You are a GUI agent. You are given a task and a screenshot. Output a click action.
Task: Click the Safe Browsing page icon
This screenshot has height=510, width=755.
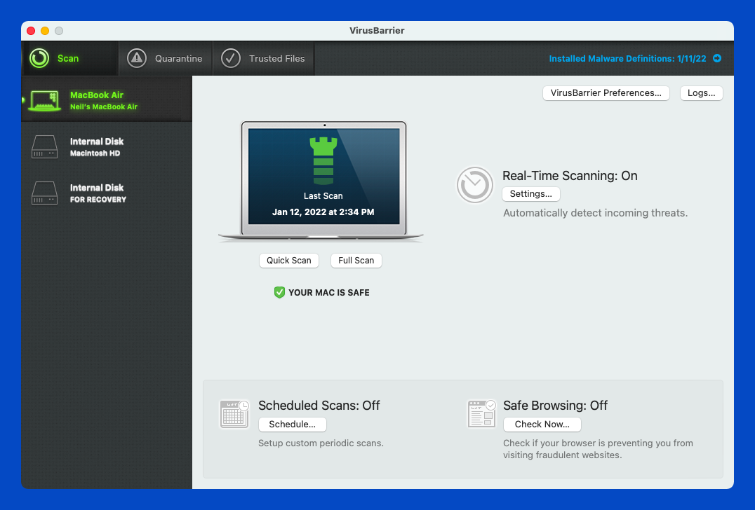click(x=481, y=413)
